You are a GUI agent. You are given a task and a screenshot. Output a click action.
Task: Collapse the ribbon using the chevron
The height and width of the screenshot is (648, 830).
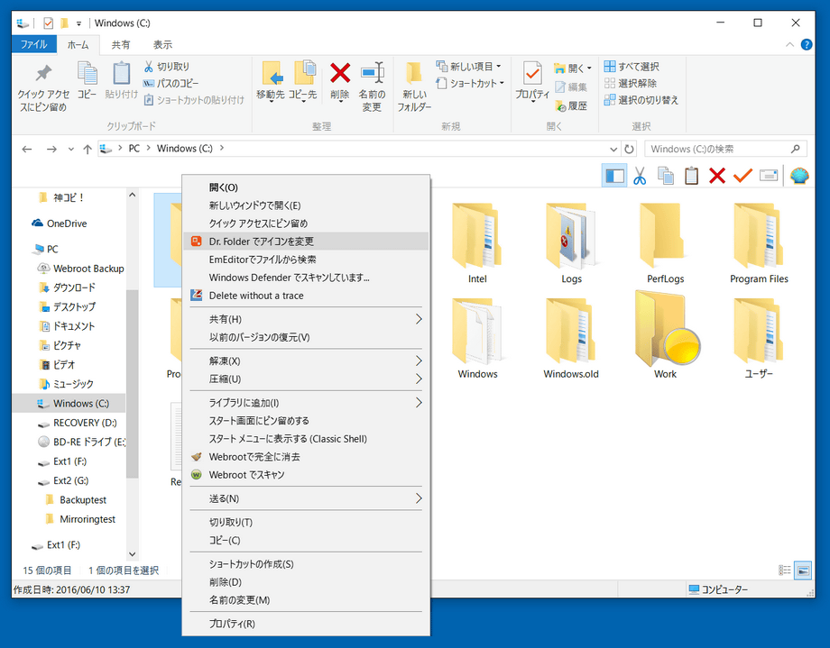[x=789, y=45]
